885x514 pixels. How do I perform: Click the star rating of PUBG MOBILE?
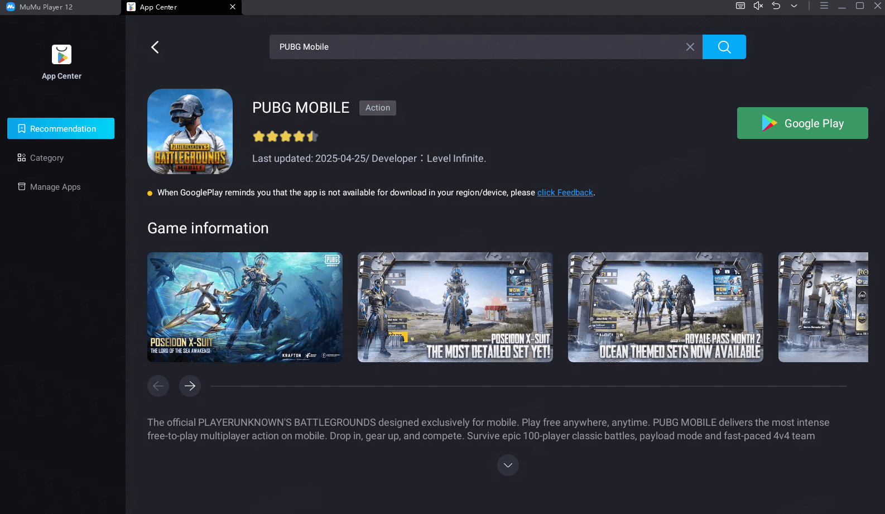pyautogui.click(x=285, y=136)
